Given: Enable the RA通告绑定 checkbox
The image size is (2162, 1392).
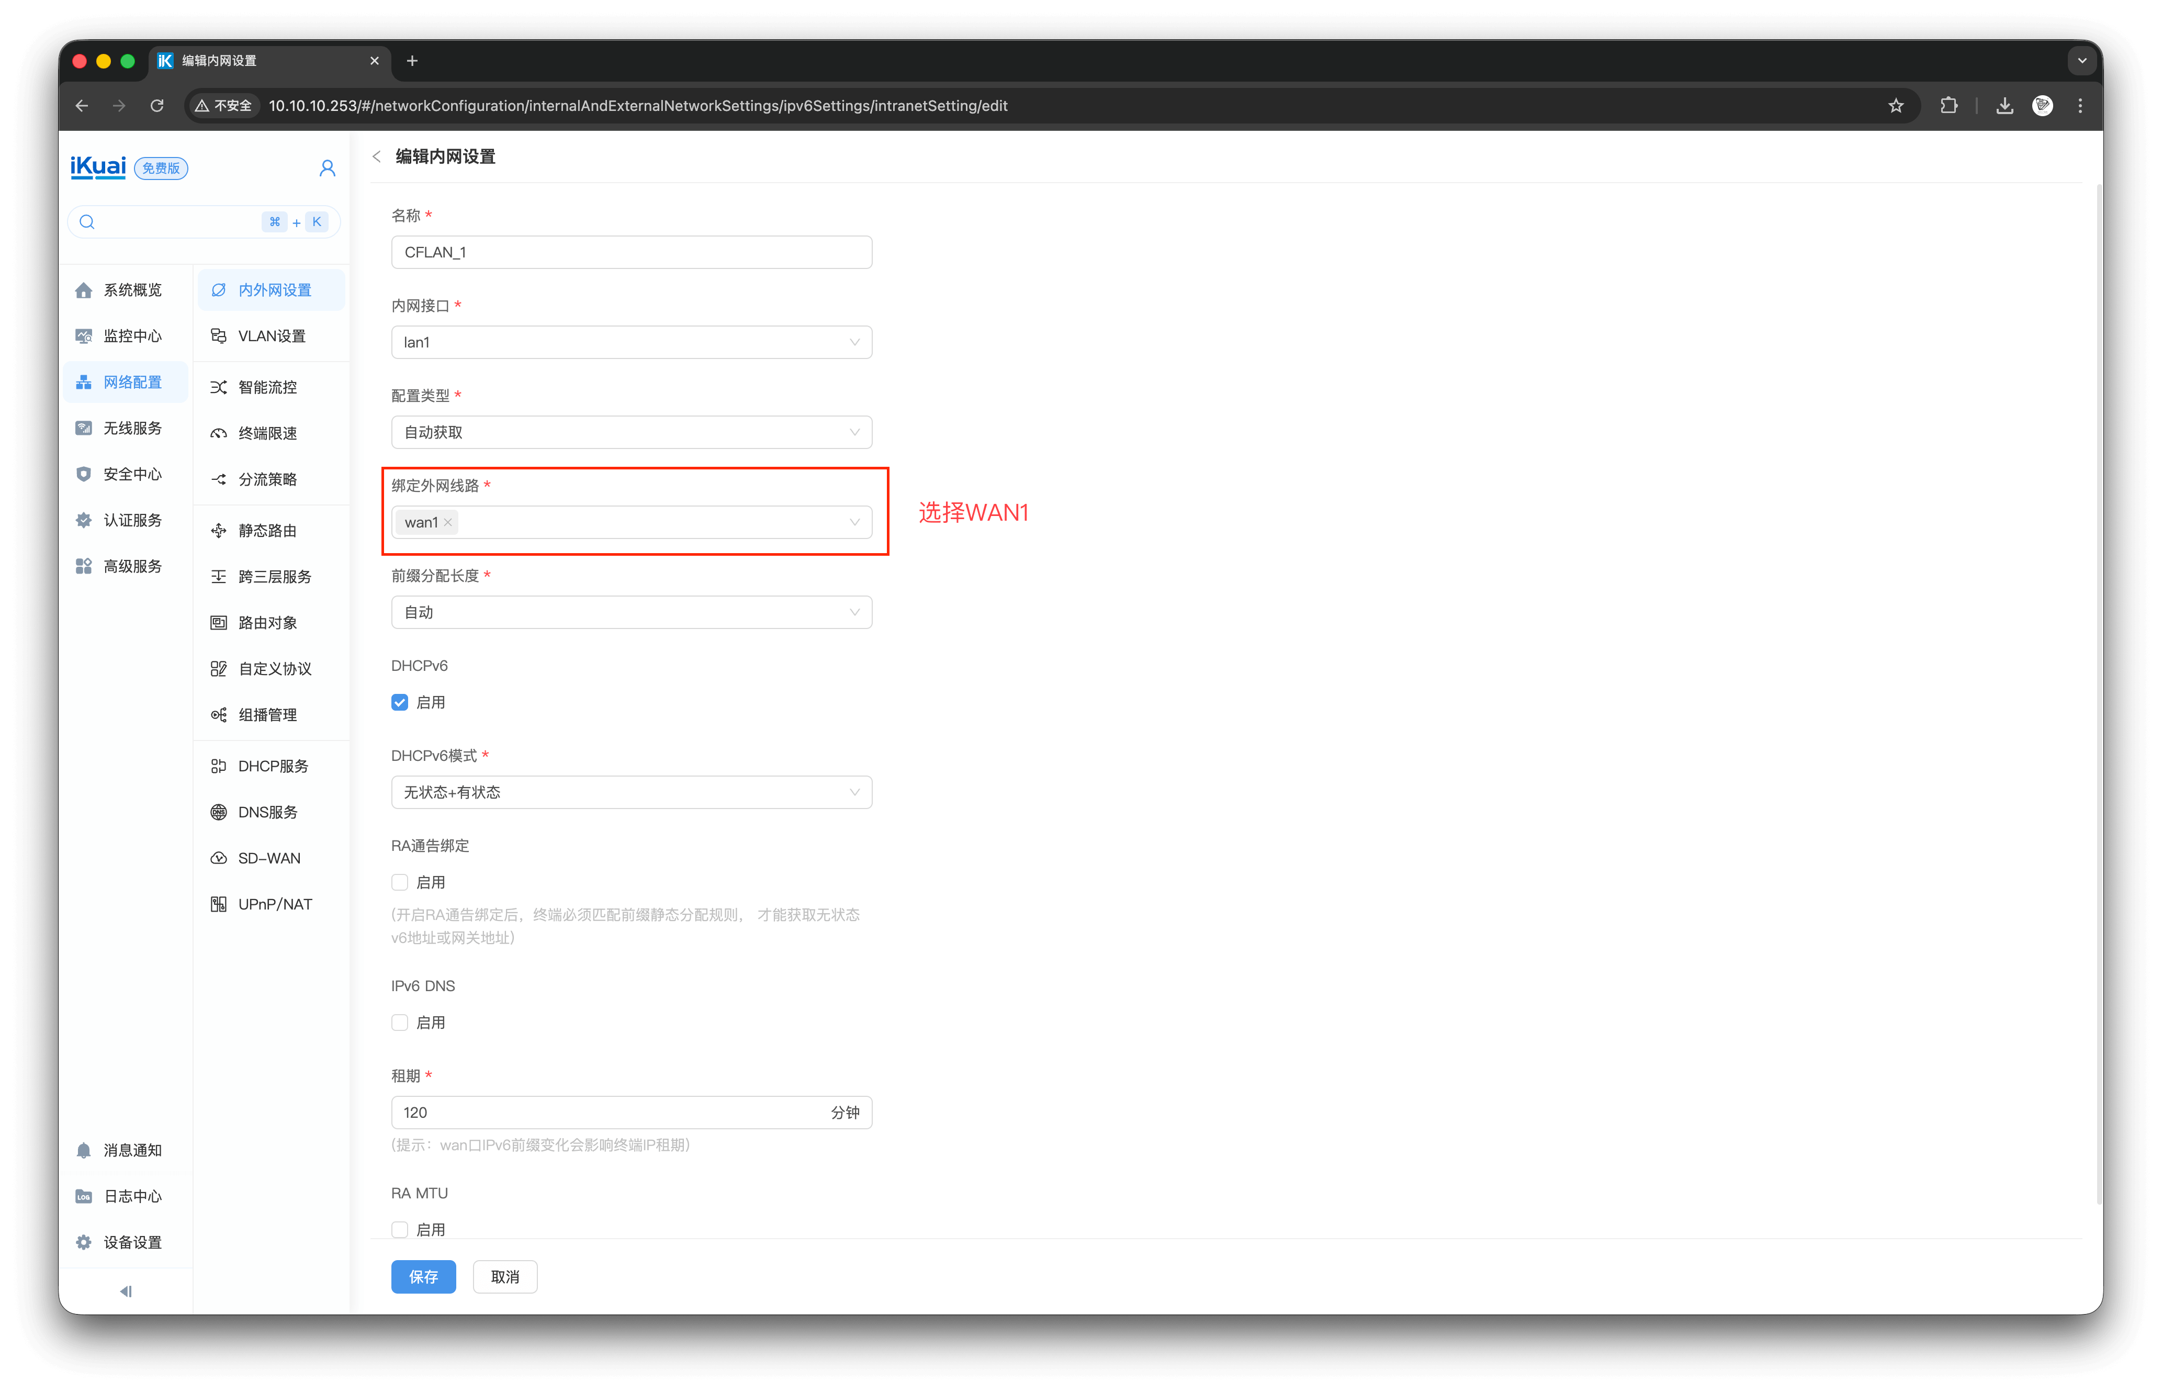Looking at the screenshot, I should tap(400, 882).
